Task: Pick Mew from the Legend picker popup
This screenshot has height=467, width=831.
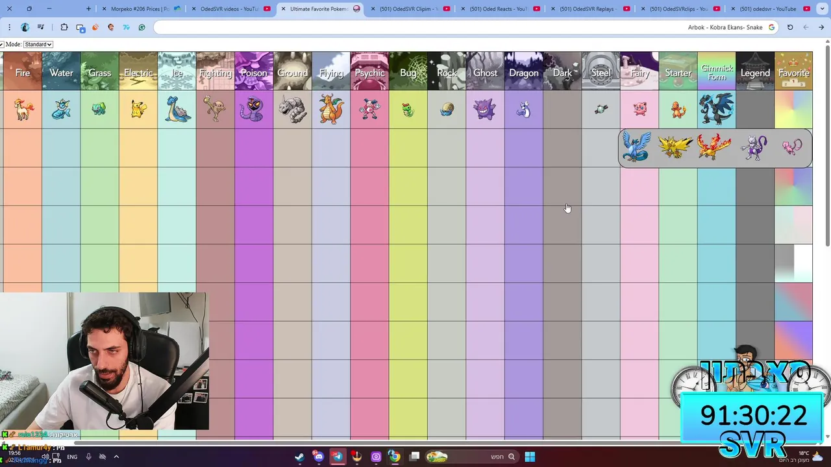Action: click(x=792, y=147)
